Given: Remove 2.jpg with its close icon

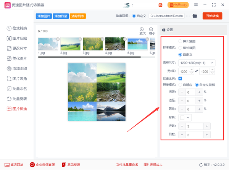Looking at the screenshot, I should 80,39.
